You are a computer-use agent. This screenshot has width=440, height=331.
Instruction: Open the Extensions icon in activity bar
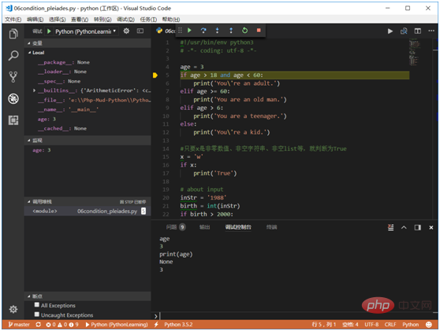pyautogui.click(x=13, y=120)
